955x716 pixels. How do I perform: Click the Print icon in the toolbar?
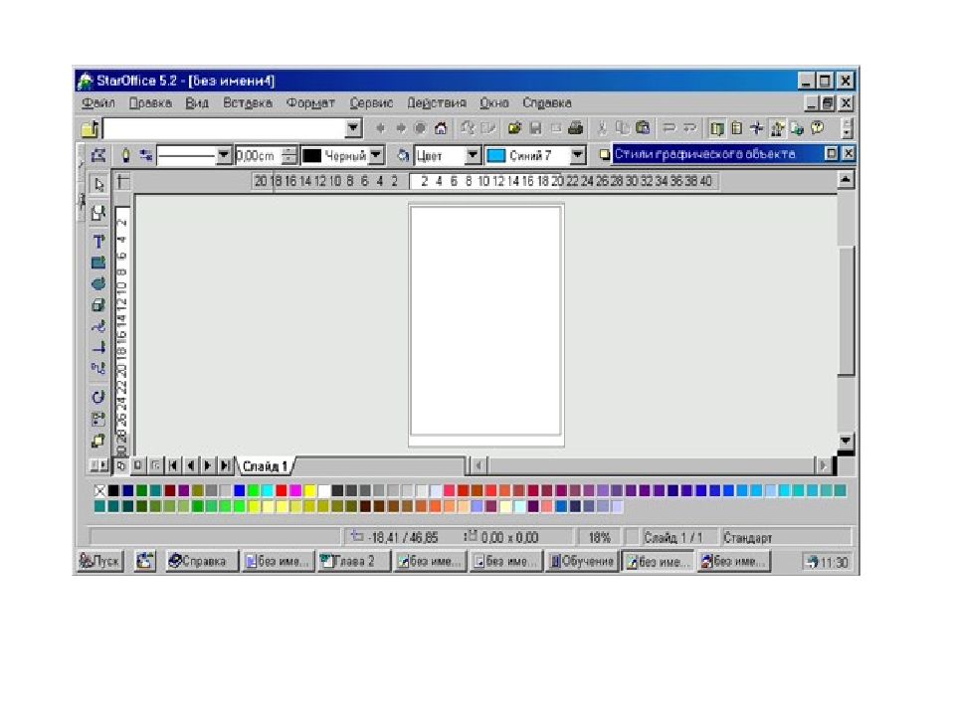click(576, 128)
